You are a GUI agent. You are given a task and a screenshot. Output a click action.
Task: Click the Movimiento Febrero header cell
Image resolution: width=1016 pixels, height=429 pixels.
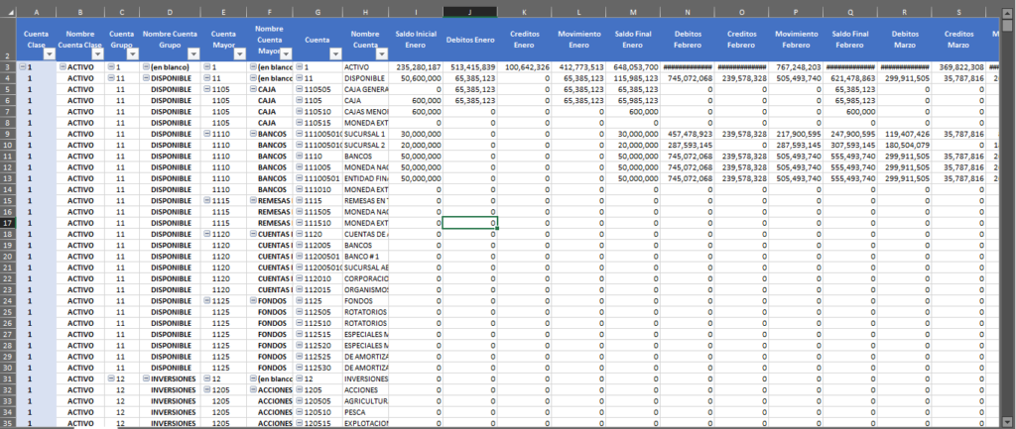(x=797, y=40)
